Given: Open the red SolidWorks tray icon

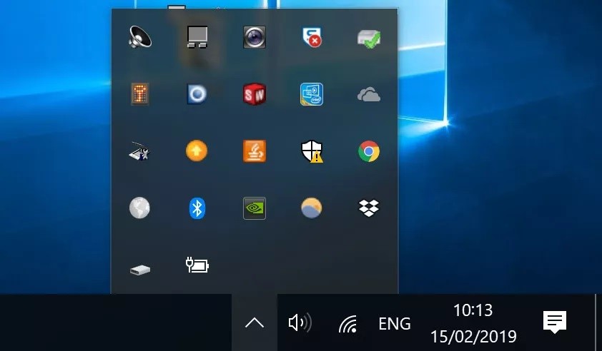Looking at the screenshot, I should 254,93.
